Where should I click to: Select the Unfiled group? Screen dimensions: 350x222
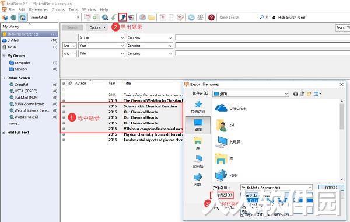[x=30, y=41]
